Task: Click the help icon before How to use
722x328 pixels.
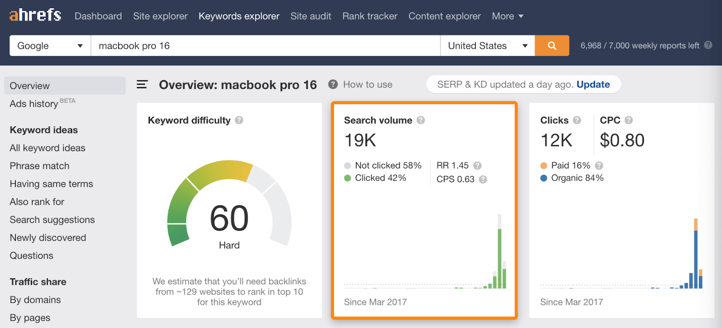Action: click(x=333, y=84)
